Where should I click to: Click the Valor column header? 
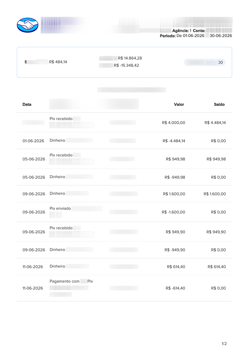pos(179,105)
